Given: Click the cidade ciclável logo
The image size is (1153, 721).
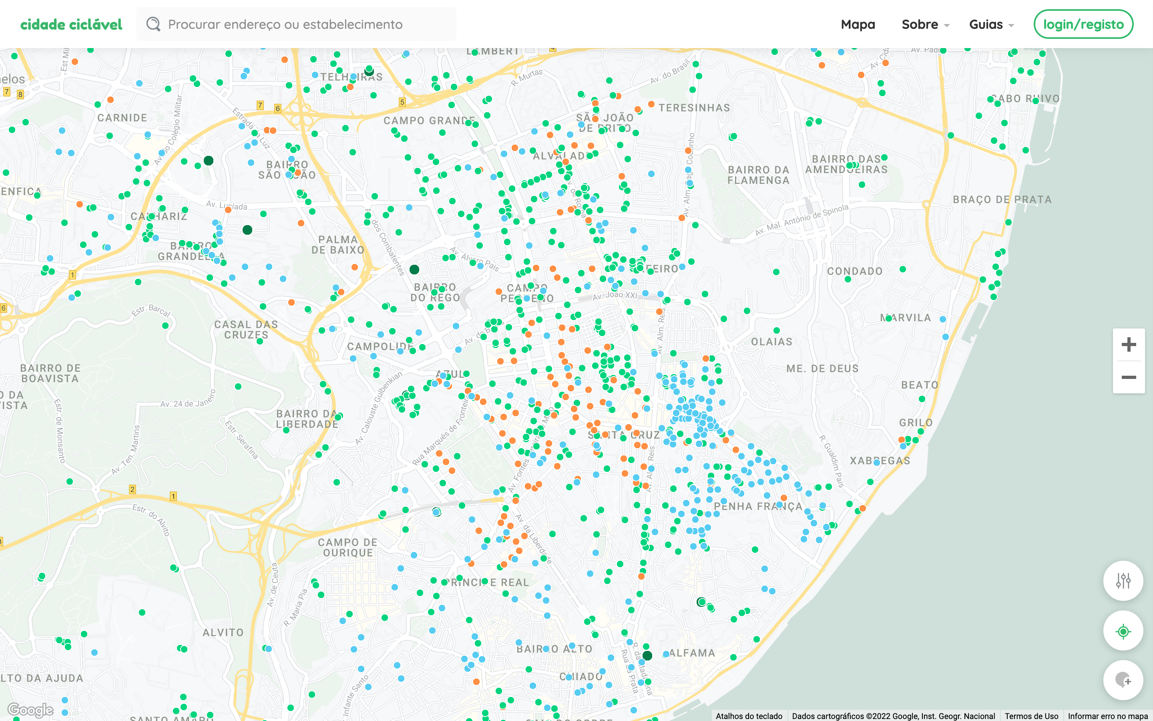Looking at the screenshot, I should point(71,24).
